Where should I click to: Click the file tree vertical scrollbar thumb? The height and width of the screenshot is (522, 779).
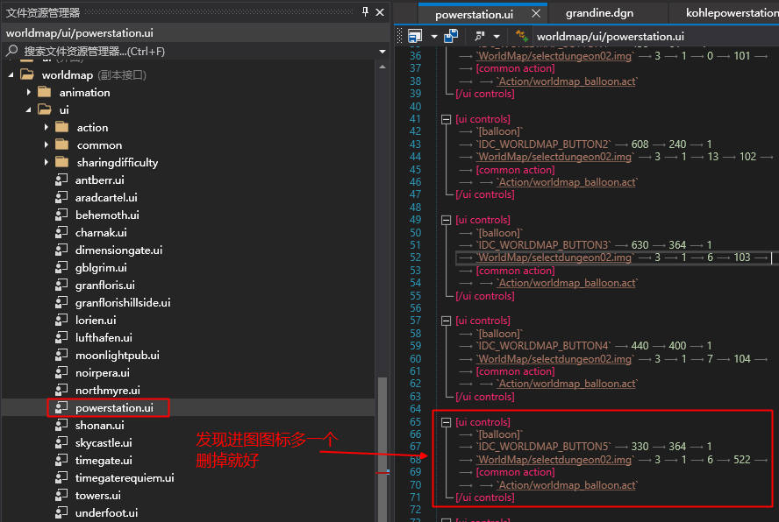tap(382, 449)
